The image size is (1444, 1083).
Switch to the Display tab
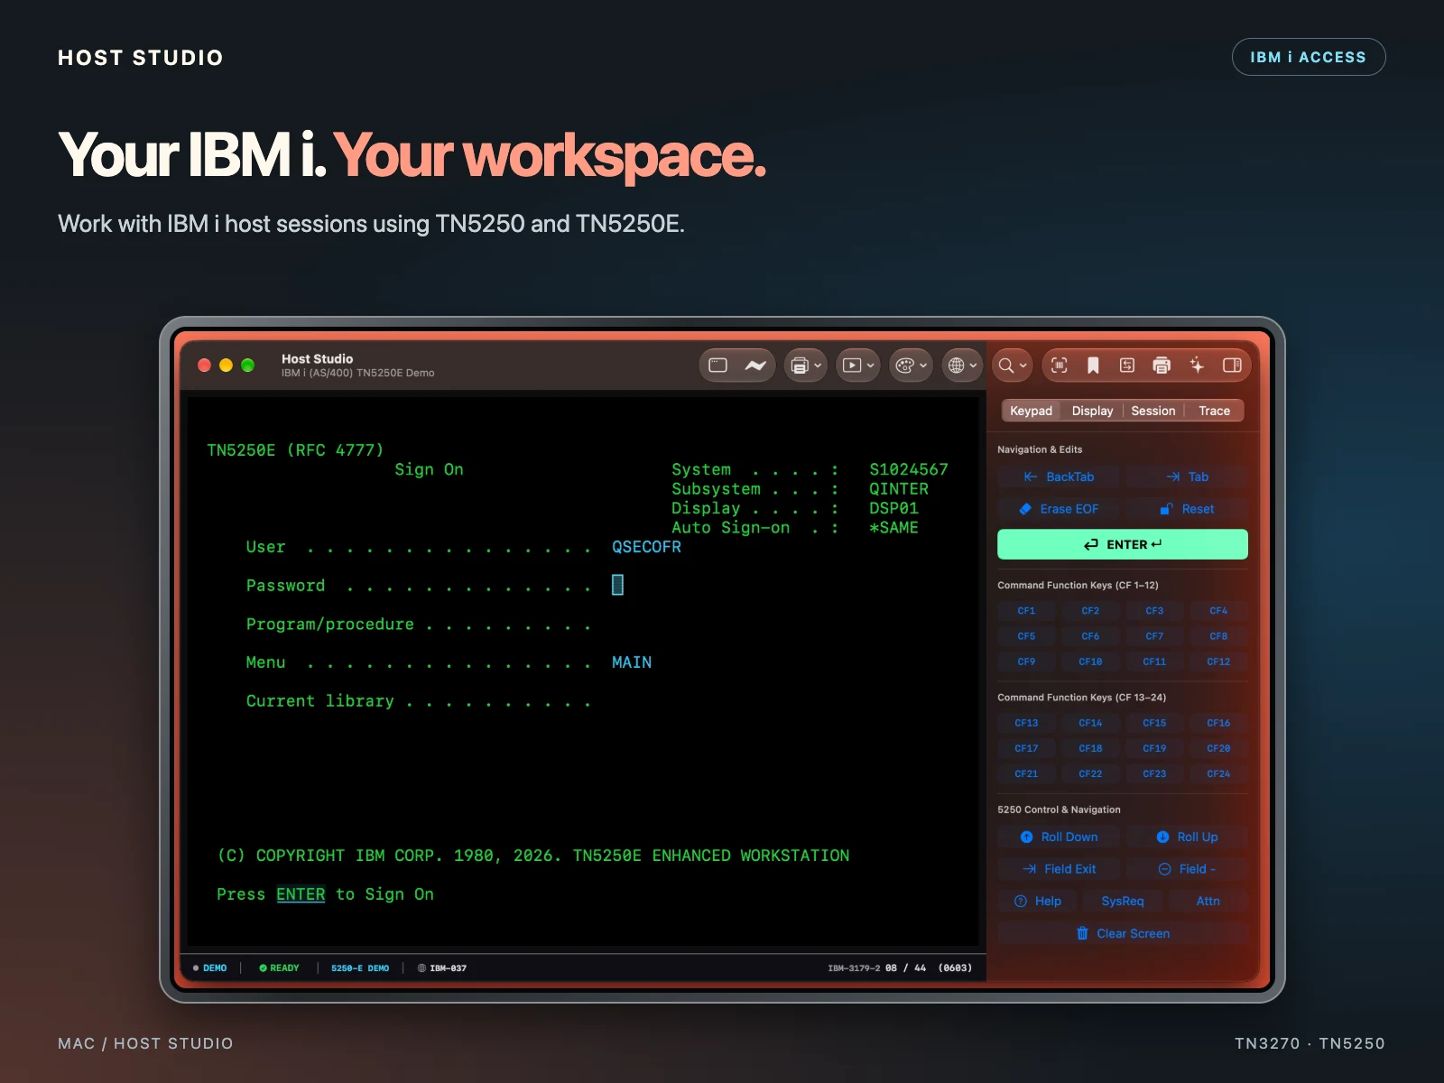[x=1092, y=411]
